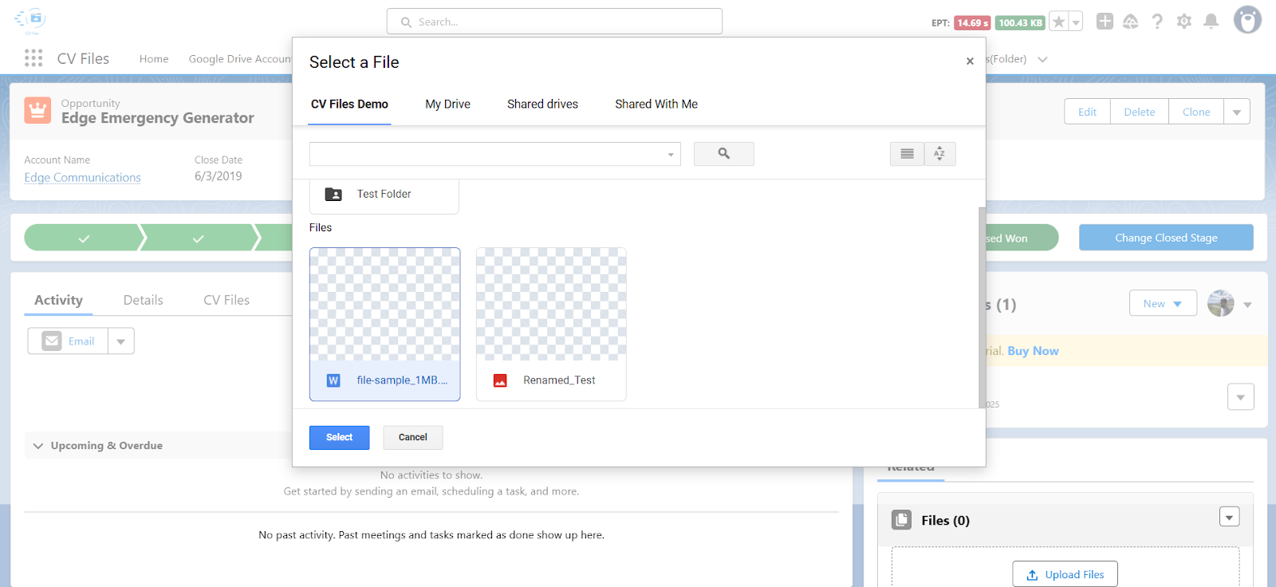Image resolution: width=1276 pixels, height=587 pixels.
Task: Click the Renamed_Test image file icon
Action: pos(500,380)
